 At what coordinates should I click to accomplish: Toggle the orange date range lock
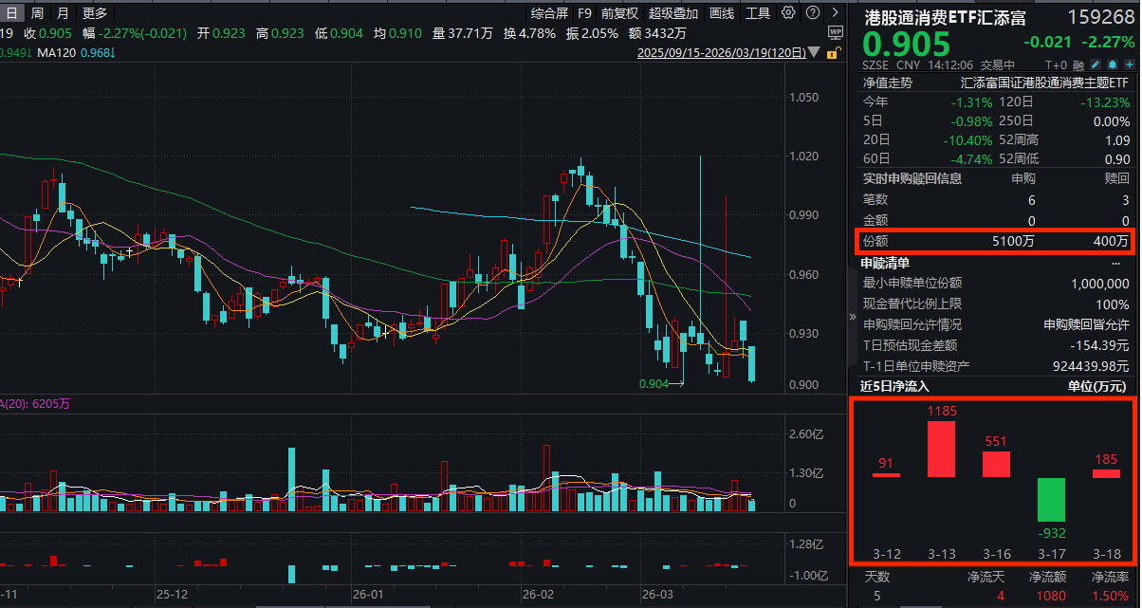pyautogui.click(x=833, y=54)
